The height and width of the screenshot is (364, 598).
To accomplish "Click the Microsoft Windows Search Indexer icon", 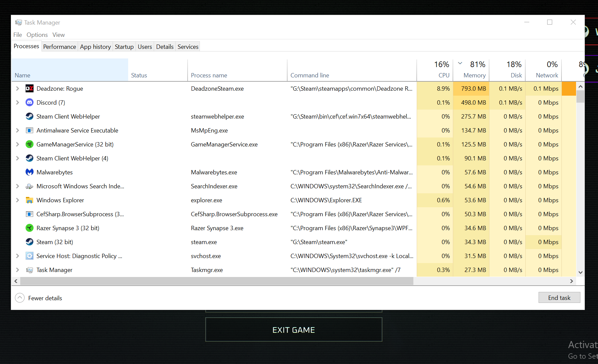I will pyautogui.click(x=30, y=186).
